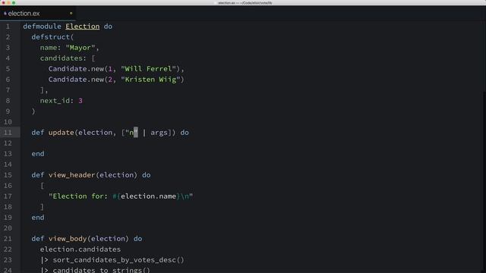The width and height of the screenshot is (486, 273).
Task: Click Candidate.new on the Kristen Wiig line
Action: tap(76, 80)
